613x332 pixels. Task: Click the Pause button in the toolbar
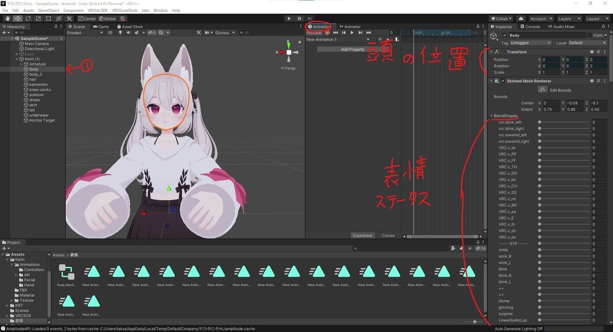(x=299, y=18)
